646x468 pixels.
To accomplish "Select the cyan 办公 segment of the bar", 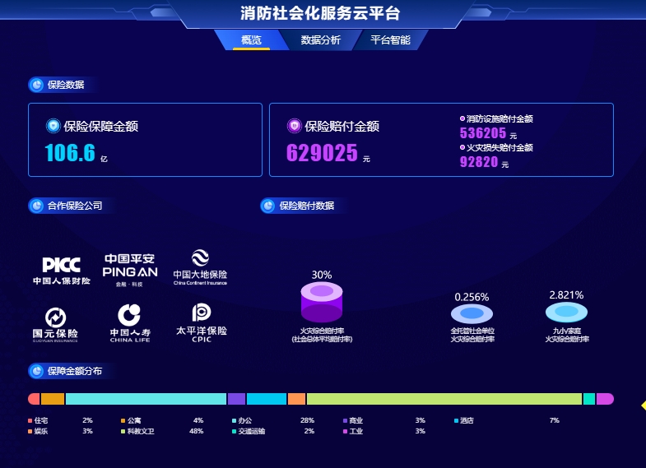I will tap(146, 399).
